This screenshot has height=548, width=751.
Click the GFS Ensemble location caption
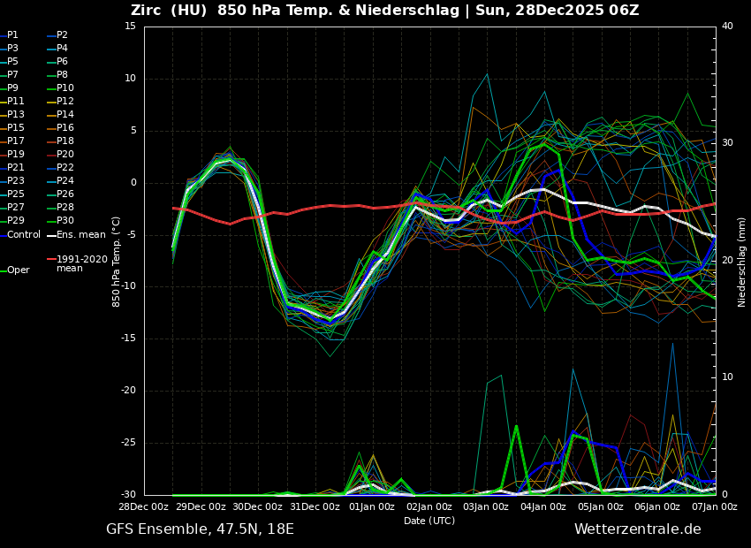coord(200,529)
